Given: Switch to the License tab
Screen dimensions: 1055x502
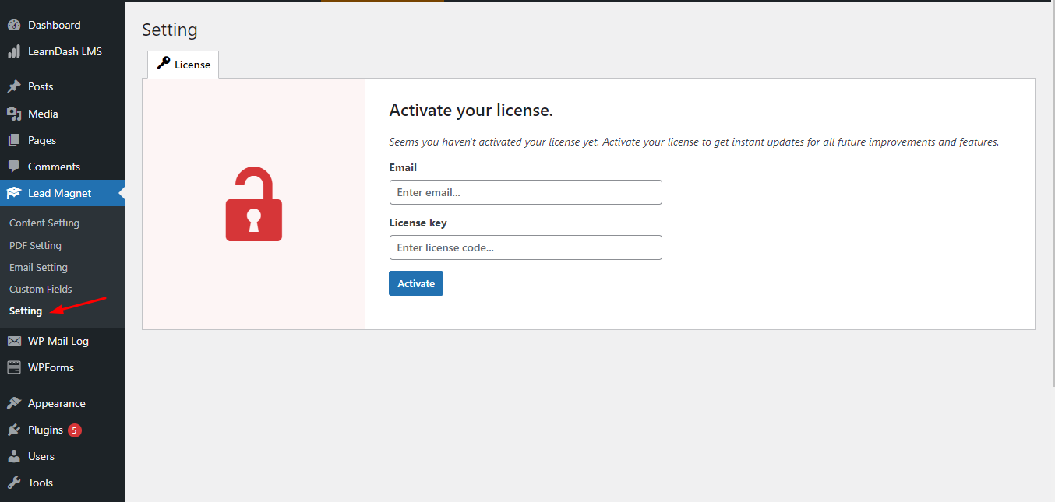Looking at the screenshot, I should [x=183, y=65].
